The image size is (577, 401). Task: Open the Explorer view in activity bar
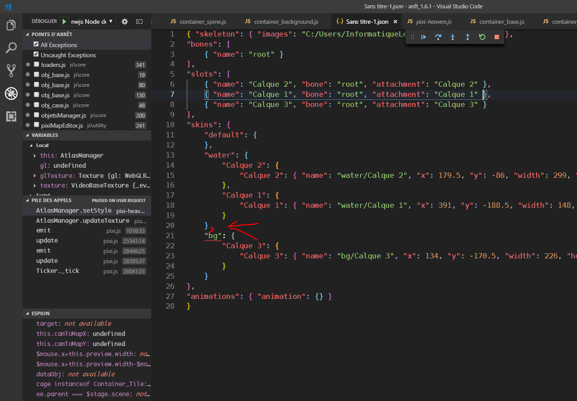point(11,25)
